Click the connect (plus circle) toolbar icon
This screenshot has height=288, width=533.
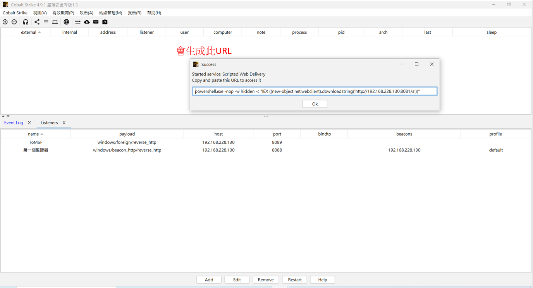click(x=5, y=22)
